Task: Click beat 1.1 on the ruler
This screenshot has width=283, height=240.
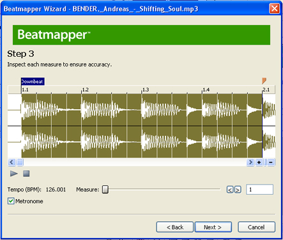Action: (25, 90)
